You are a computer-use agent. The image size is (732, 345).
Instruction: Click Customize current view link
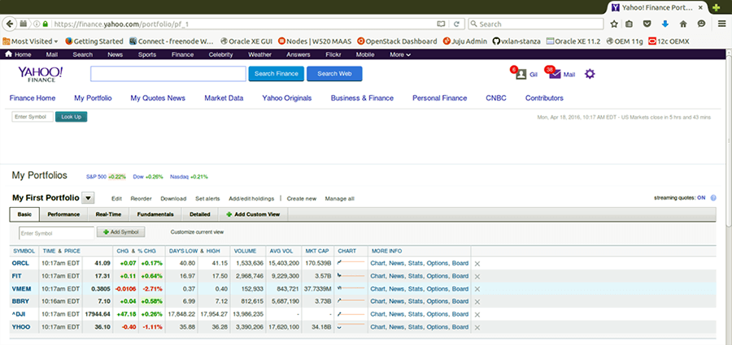197,231
